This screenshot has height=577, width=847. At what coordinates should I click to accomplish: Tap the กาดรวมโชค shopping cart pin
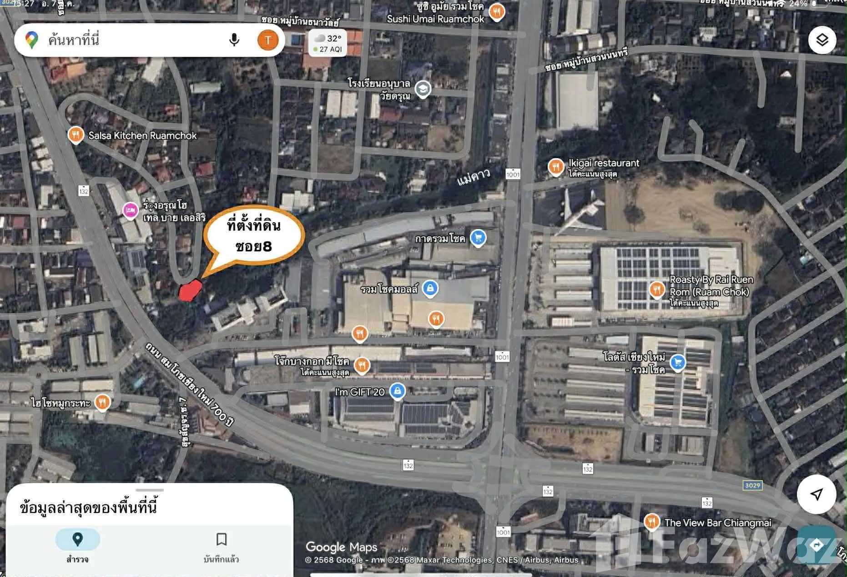[478, 238]
